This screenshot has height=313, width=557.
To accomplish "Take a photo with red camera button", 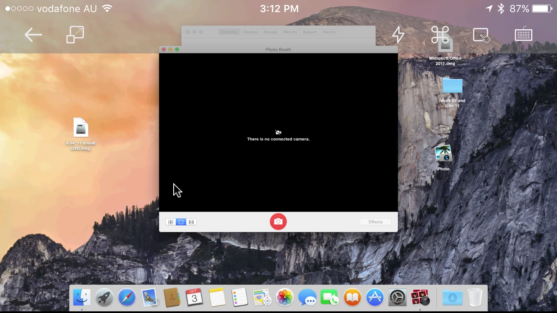I will click(x=278, y=222).
